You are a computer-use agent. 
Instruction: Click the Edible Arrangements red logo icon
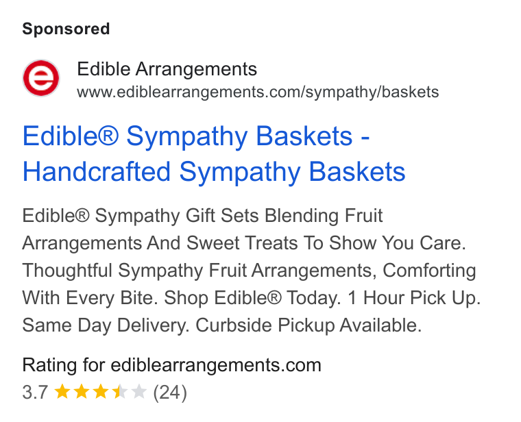click(x=41, y=78)
